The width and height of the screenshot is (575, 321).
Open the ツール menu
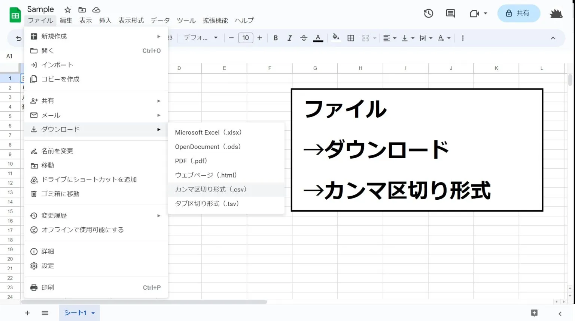tap(186, 21)
